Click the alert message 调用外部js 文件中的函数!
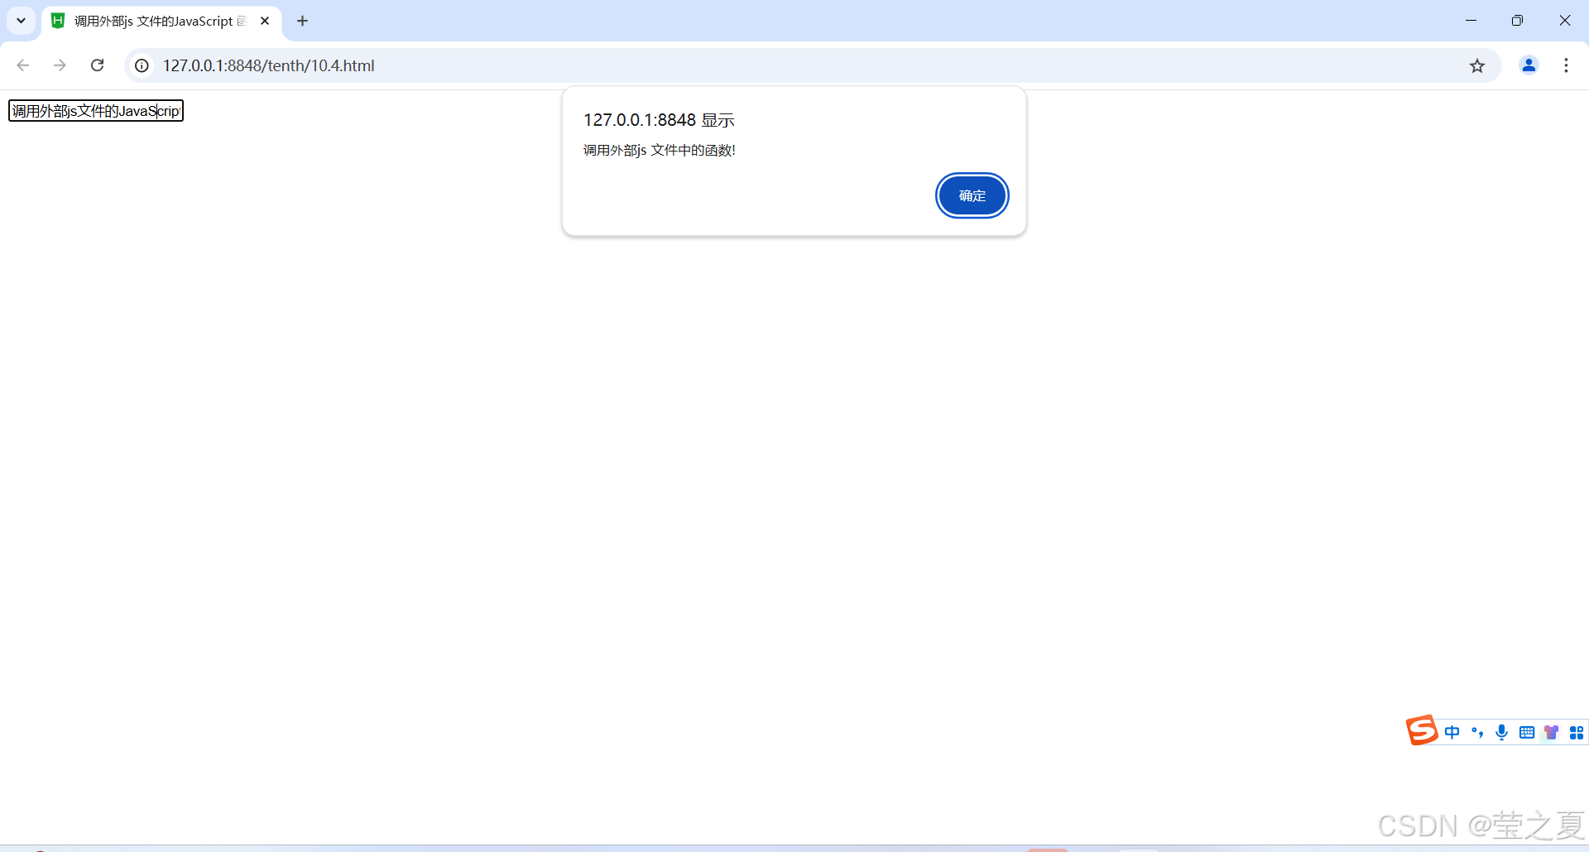The image size is (1589, 852). pyautogui.click(x=660, y=150)
